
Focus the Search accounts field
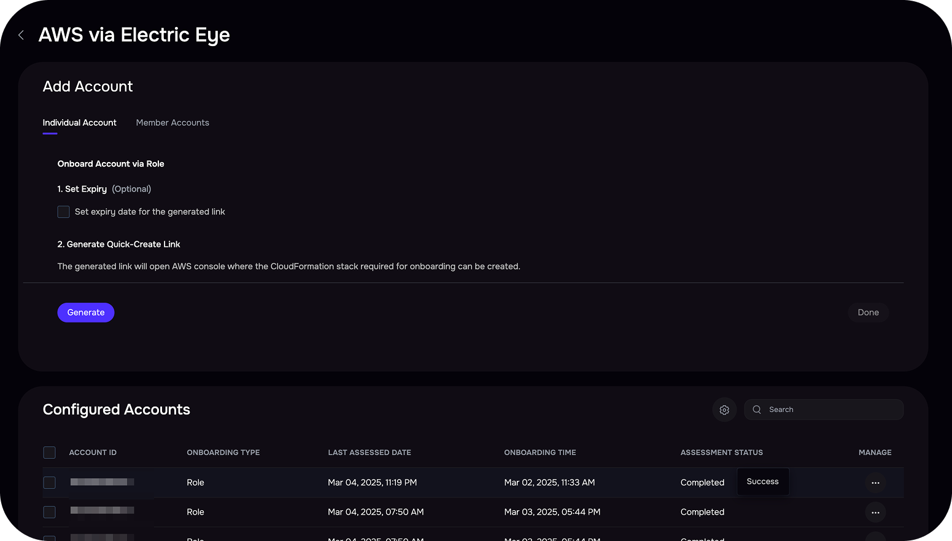coord(824,410)
